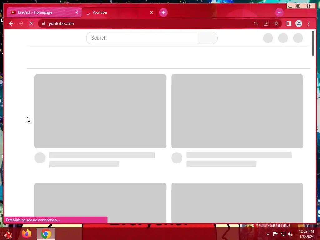Open clock showing 12:23 PM
Viewport: 320px width, 240px height.
306,234
